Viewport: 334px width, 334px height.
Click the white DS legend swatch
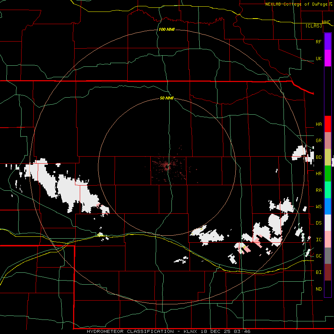(x=328, y=223)
